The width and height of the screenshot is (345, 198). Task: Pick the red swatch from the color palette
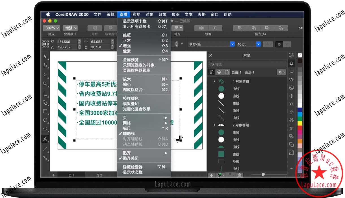click(x=300, y=127)
